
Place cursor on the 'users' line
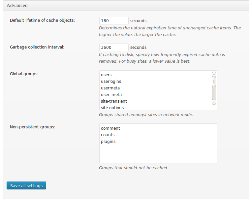click(106, 75)
